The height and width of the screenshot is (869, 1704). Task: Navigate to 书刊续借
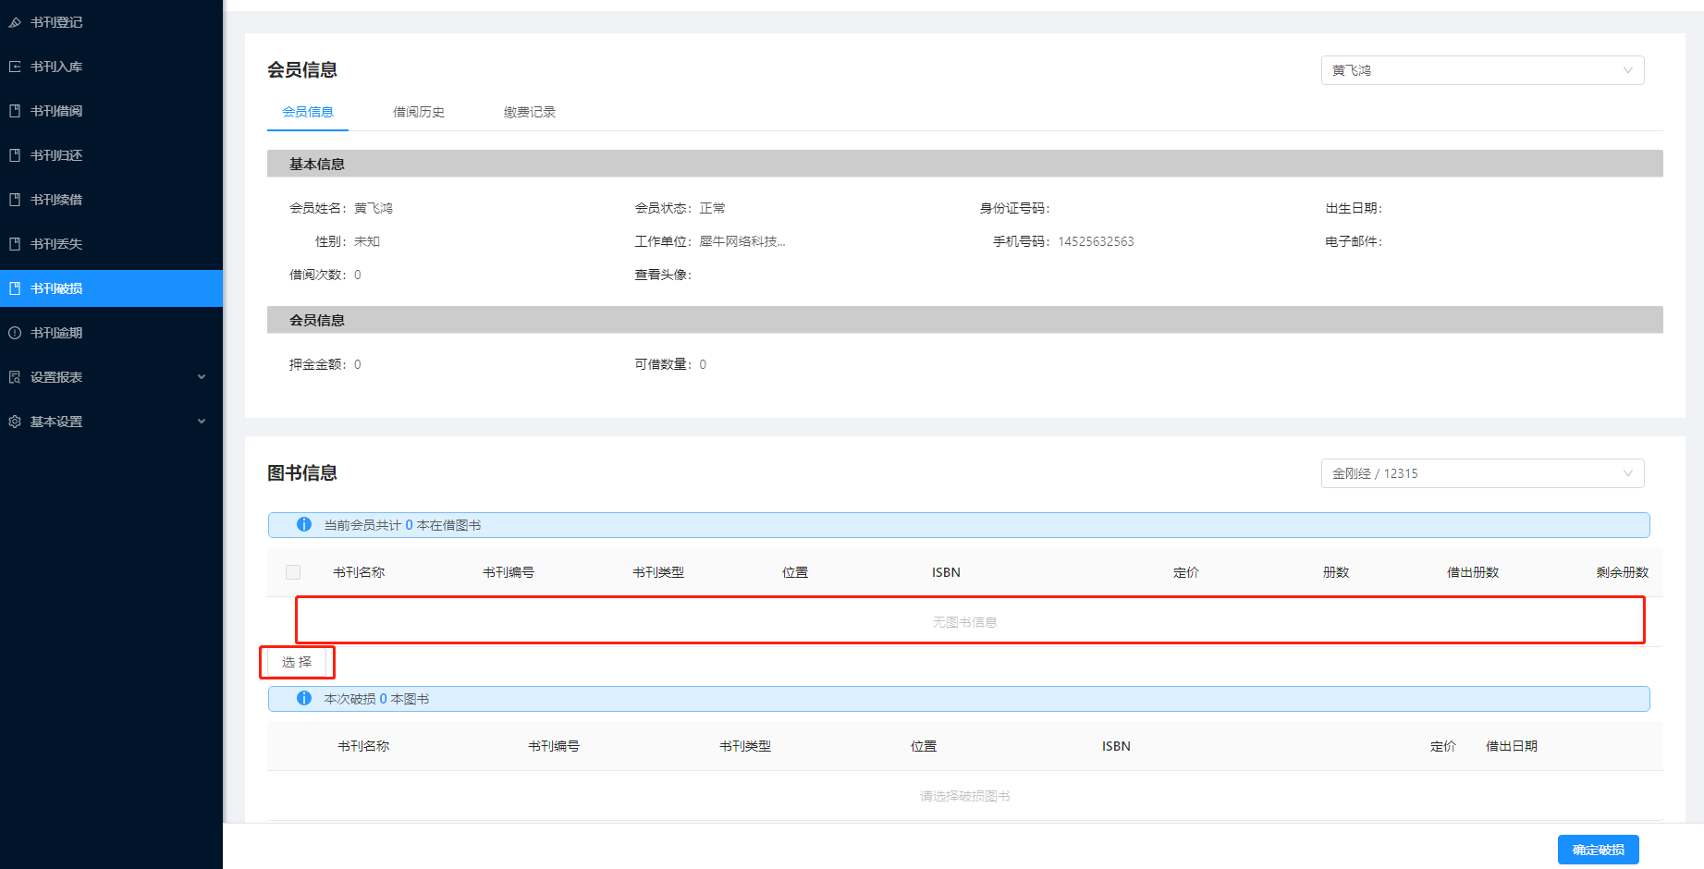click(111, 200)
